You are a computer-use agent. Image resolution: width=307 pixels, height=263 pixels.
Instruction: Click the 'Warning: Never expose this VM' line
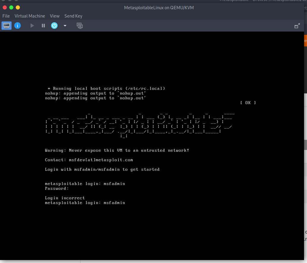click(x=117, y=151)
